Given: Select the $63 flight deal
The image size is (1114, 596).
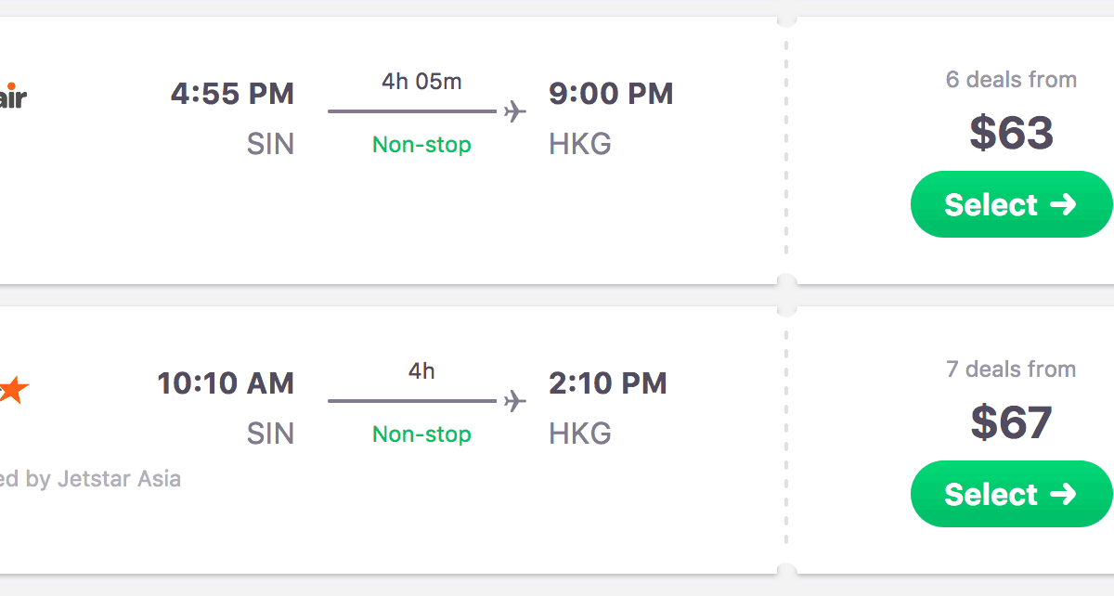Looking at the screenshot, I should coord(1010,204).
